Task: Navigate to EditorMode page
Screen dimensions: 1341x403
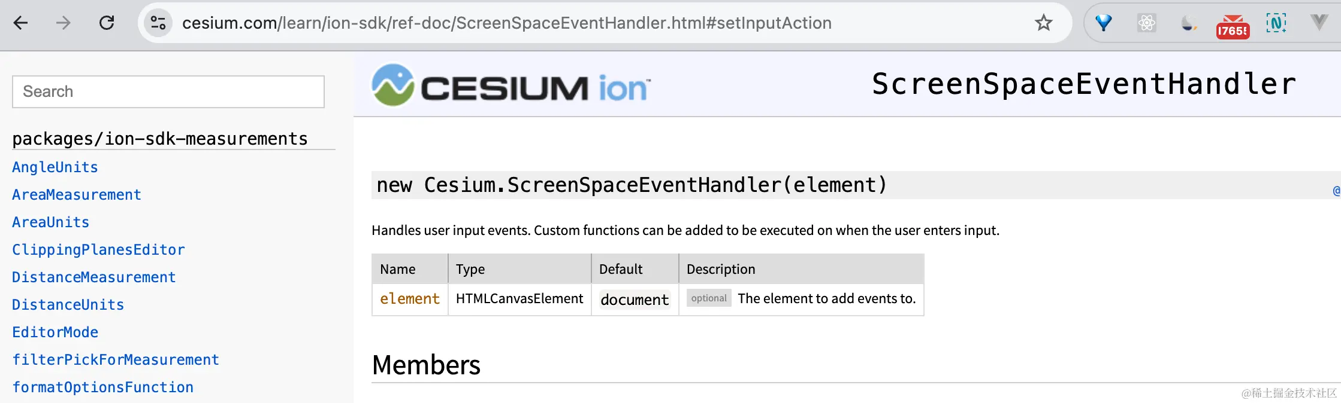Action: (x=55, y=332)
